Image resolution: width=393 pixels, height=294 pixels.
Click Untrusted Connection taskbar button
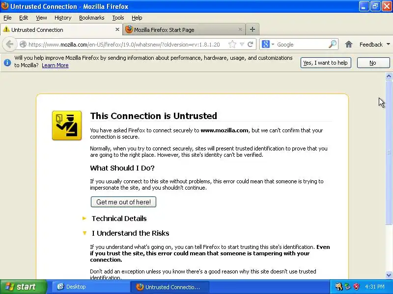(170, 287)
